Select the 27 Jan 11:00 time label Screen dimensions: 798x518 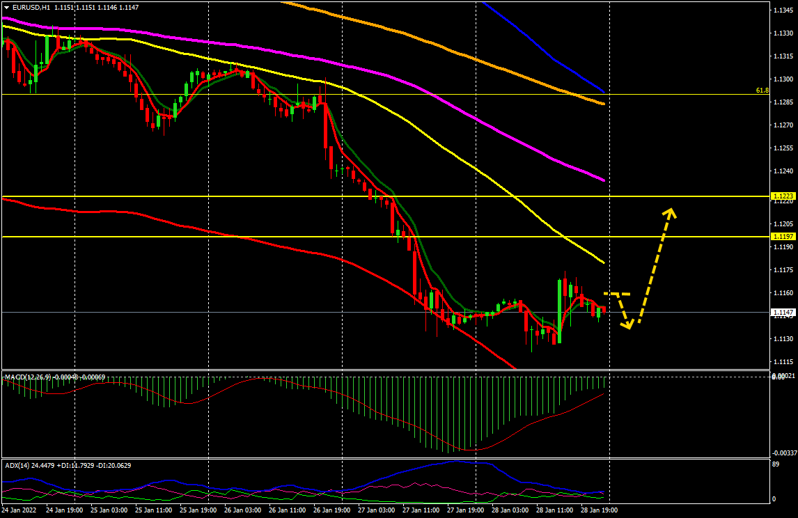[421, 510]
